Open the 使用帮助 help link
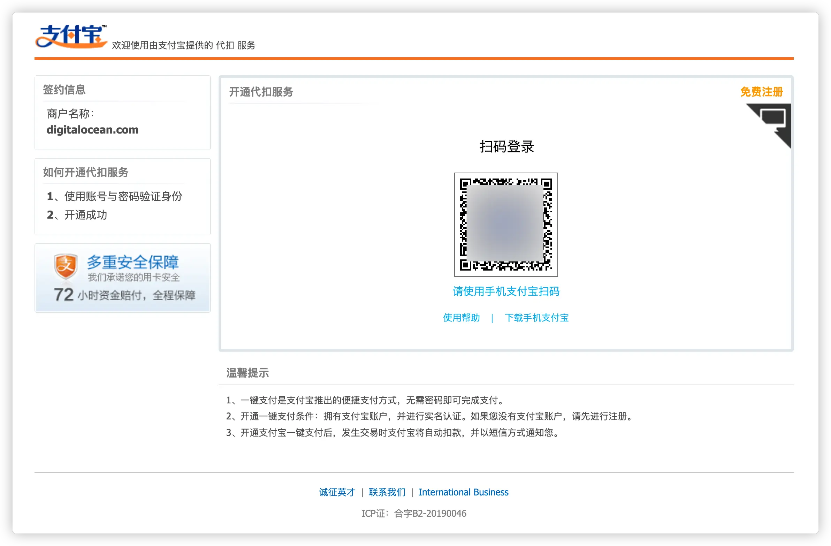Screen dimensions: 831x546 [461, 318]
